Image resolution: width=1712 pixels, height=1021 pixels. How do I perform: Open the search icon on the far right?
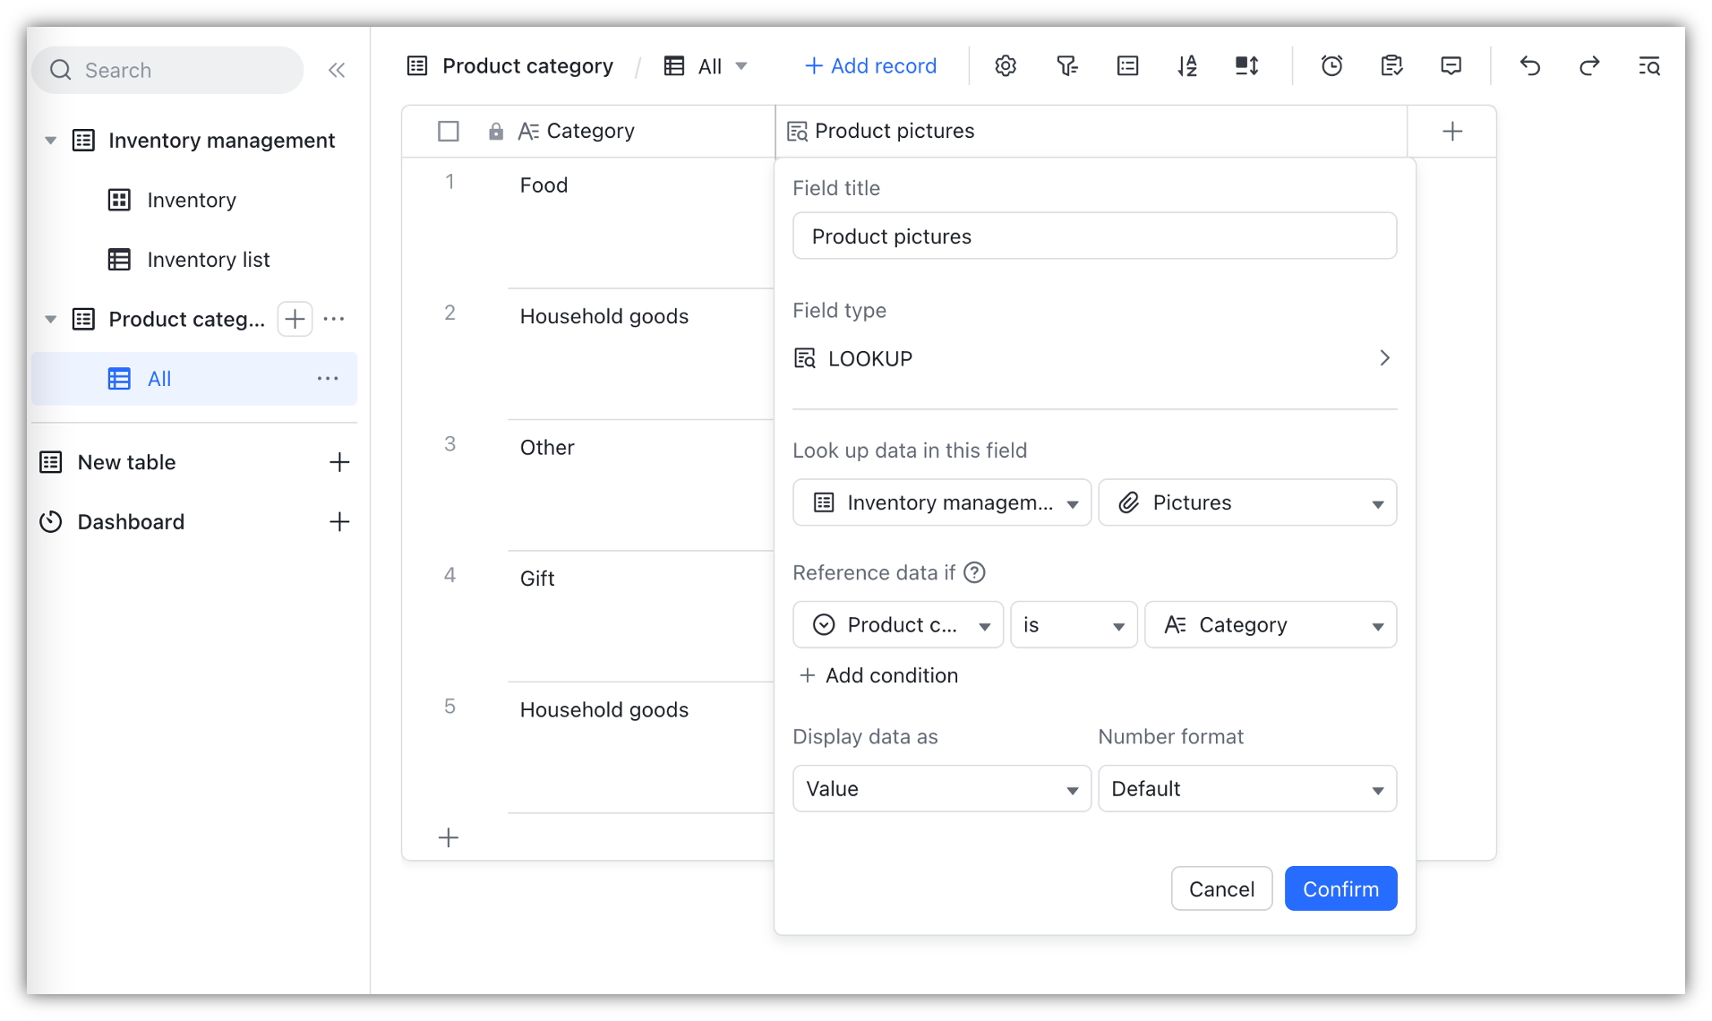pyautogui.click(x=1650, y=65)
